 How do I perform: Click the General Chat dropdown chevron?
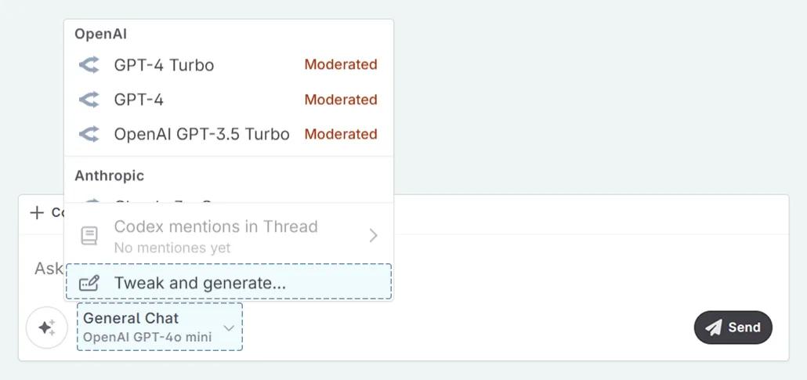point(229,328)
